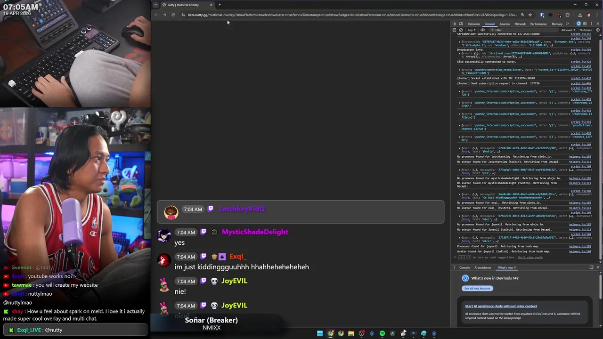Clear the console with the clear icon
This screenshot has width=603, height=339.
461,30
